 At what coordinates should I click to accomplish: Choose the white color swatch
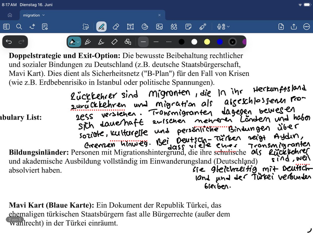coord(194,42)
